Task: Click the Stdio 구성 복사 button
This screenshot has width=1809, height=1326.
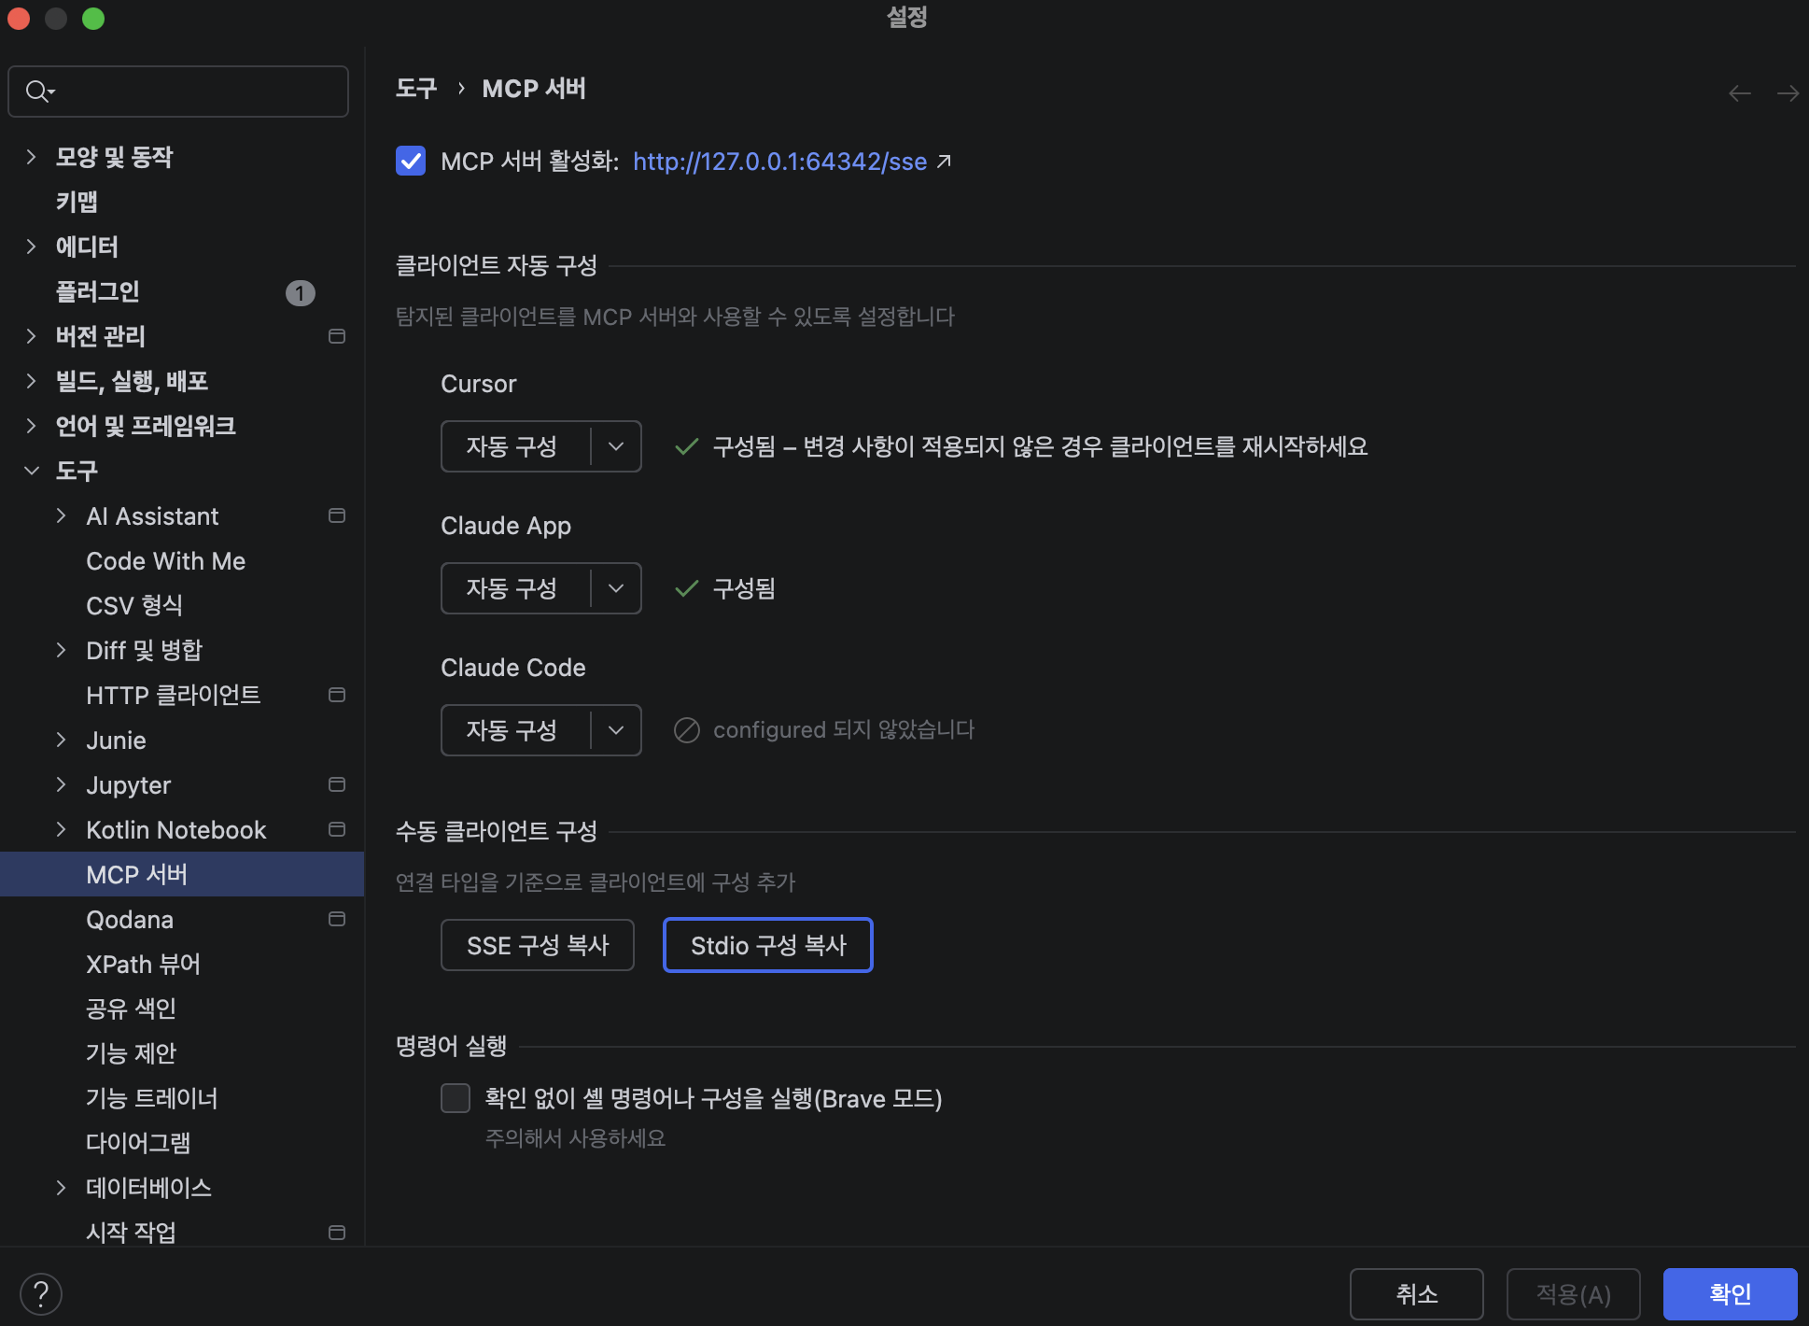Action: click(767, 945)
